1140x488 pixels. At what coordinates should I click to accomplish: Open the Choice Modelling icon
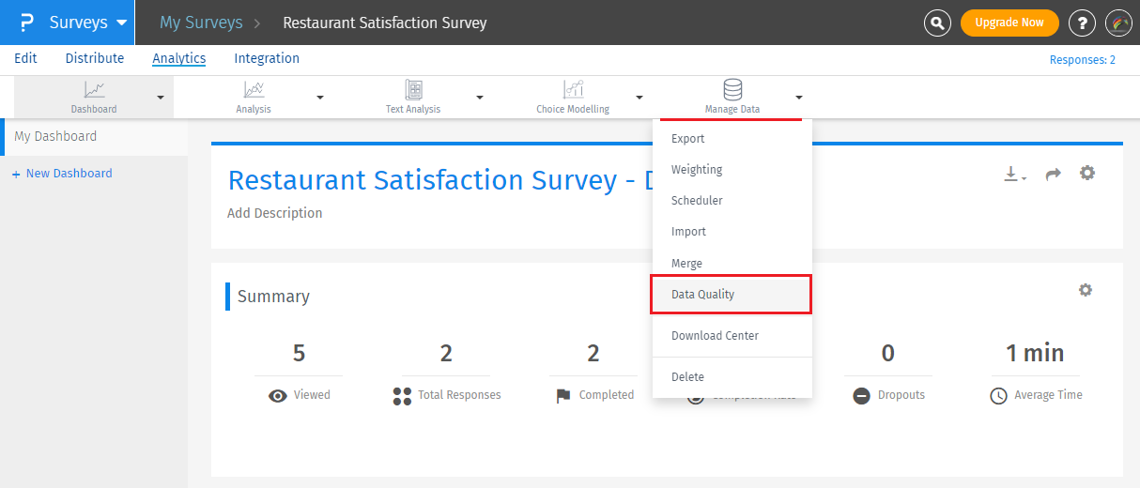pyautogui.click(x=573, y=90)
